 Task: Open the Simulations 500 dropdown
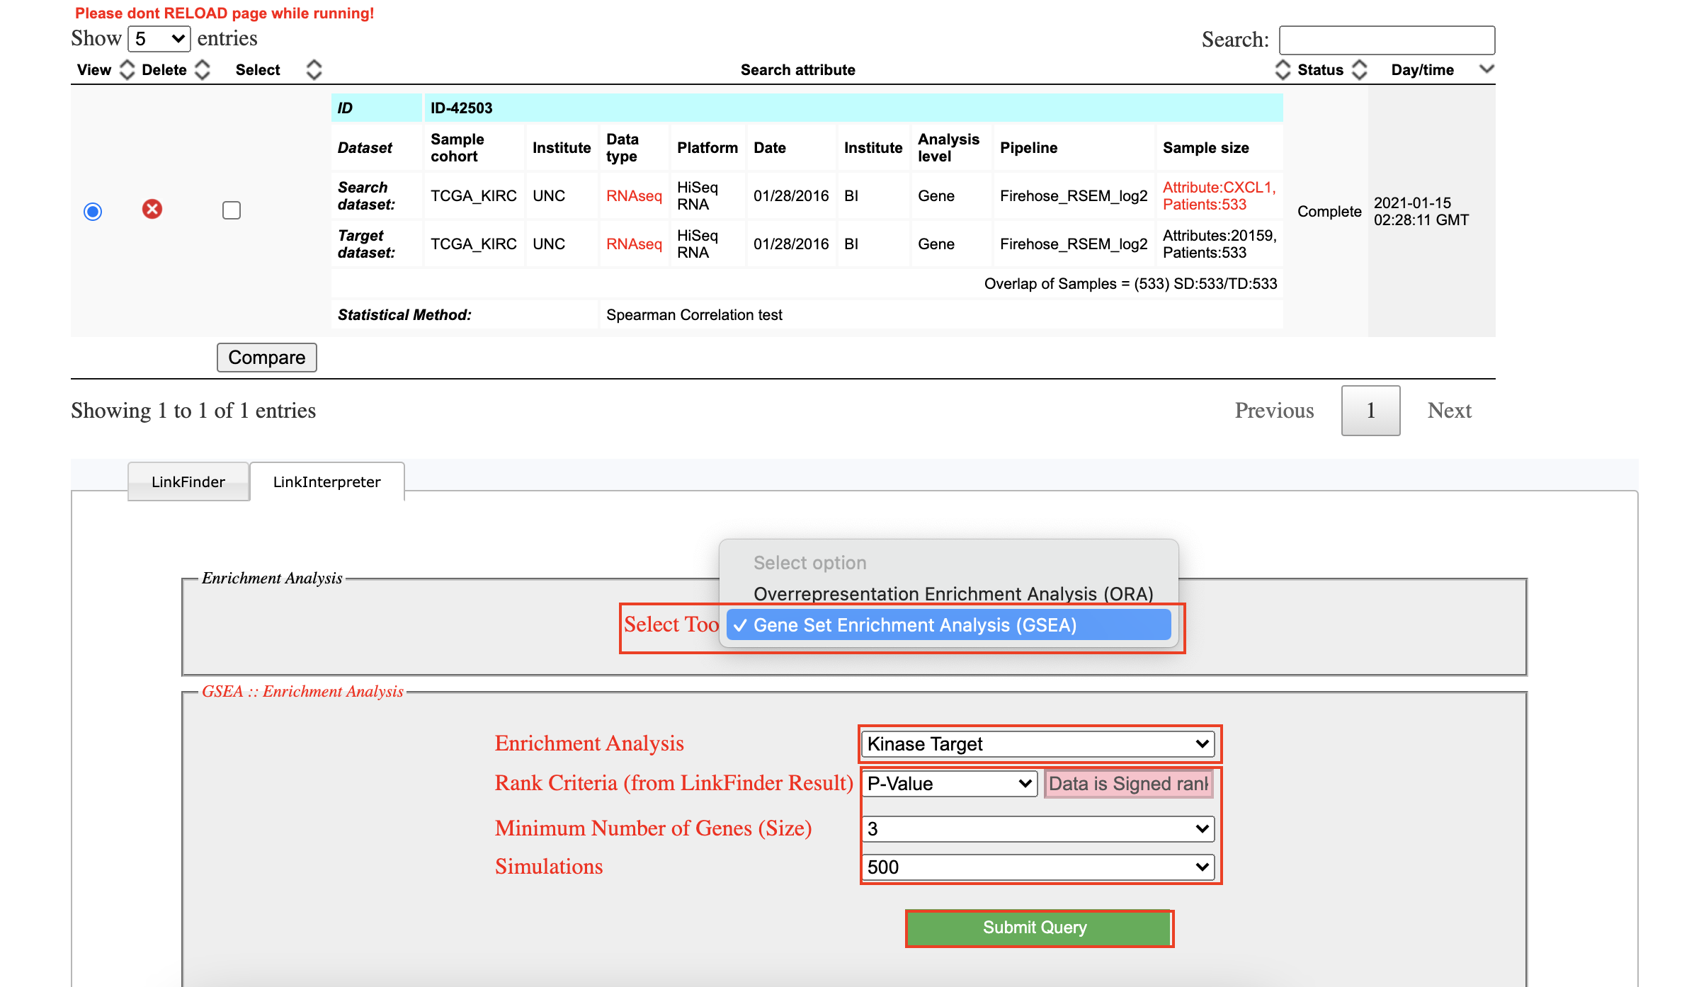tap(1038, 867)
